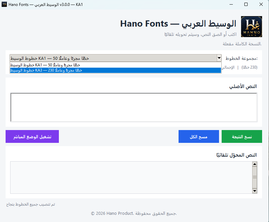Click the output scrollbar down arrow
The height and width of the screenshot is (222, 269).
click(255, 191)
